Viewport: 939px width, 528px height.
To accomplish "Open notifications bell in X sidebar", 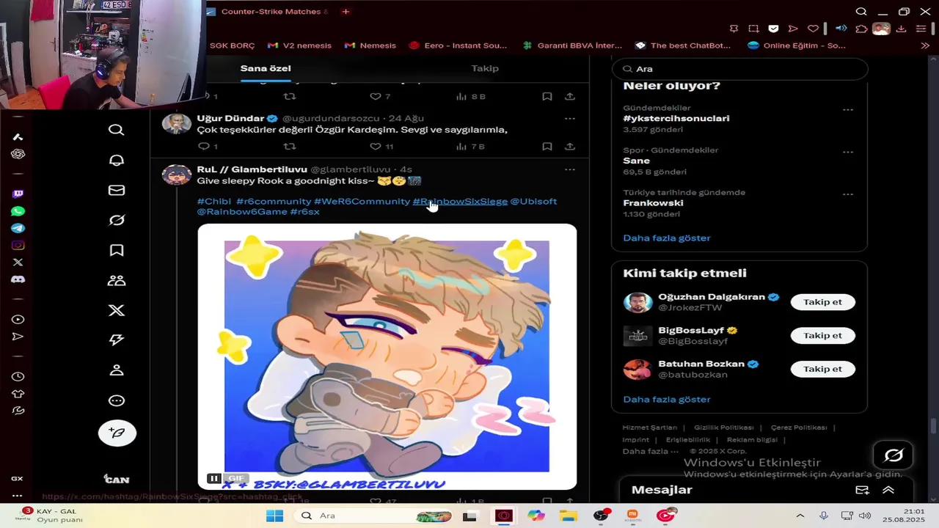I will pyautogui.click(x=116, y=160).
